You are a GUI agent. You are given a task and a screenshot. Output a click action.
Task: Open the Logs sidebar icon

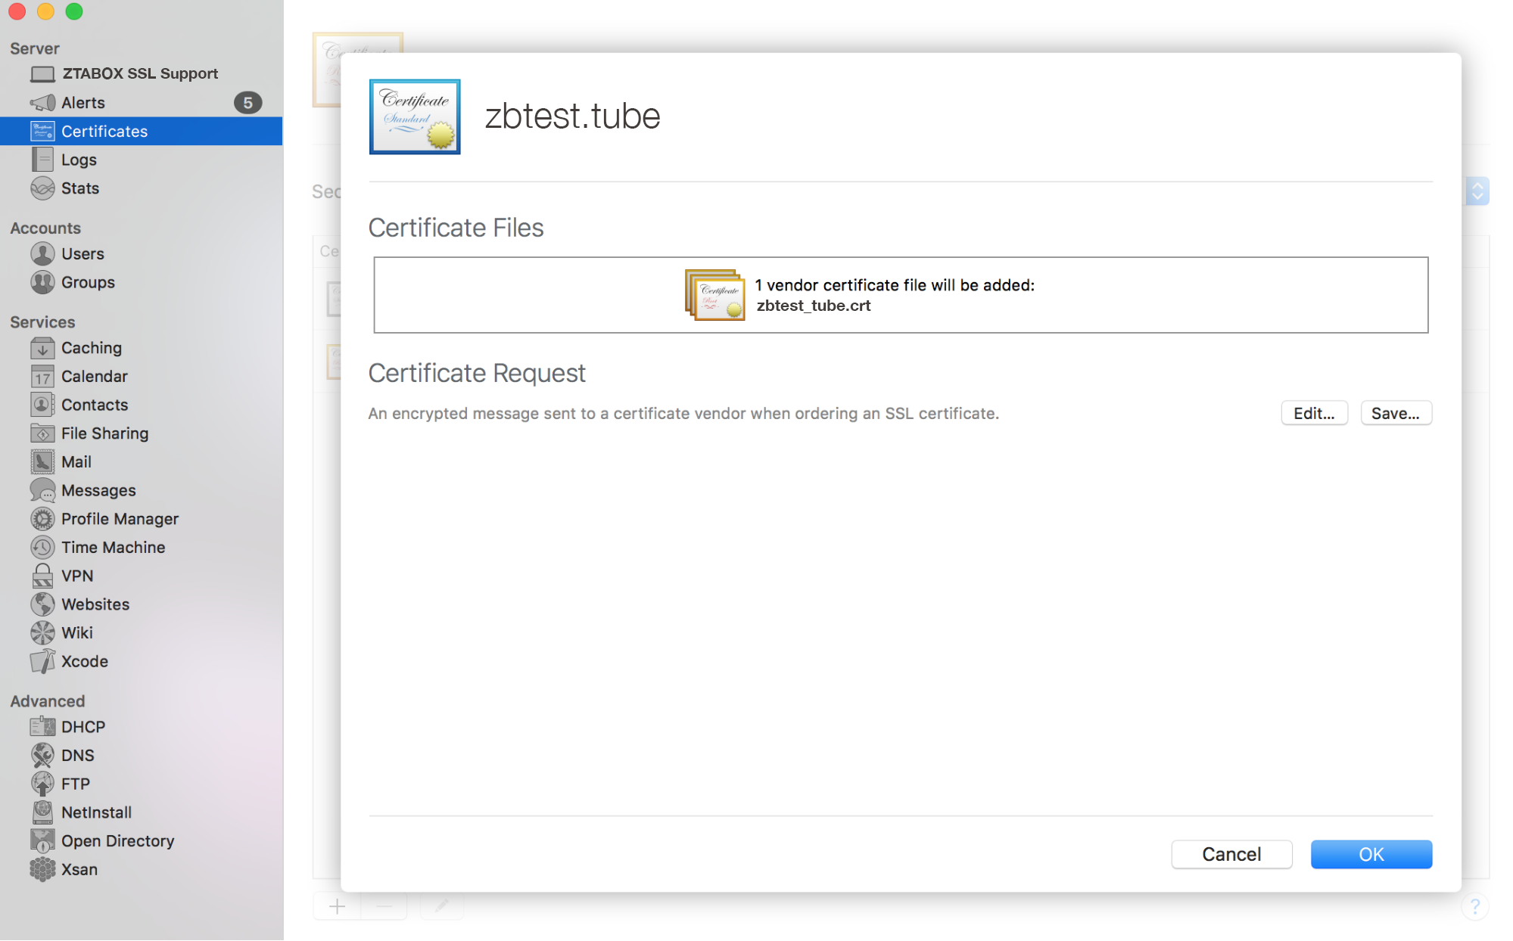click(42, 160)
